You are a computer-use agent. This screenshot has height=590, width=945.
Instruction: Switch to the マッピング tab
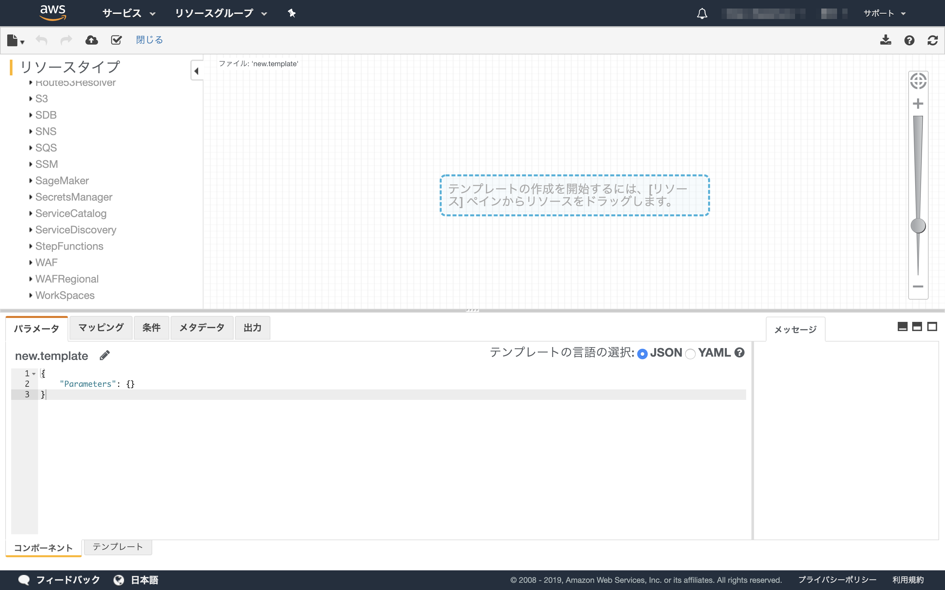coord(101,327)
